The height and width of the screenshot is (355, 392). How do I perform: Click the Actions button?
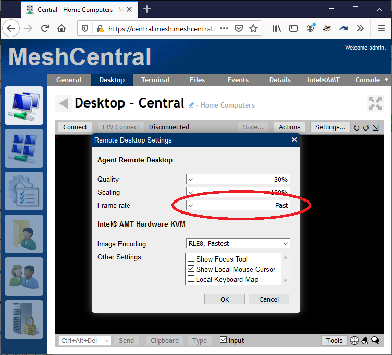(289, 127)
